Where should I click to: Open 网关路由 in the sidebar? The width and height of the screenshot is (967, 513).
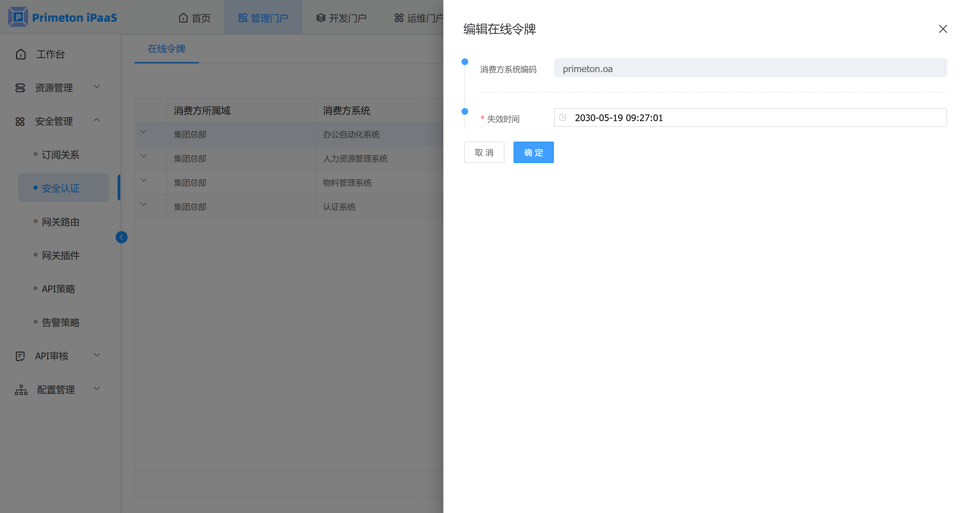[x=60, y=222]
